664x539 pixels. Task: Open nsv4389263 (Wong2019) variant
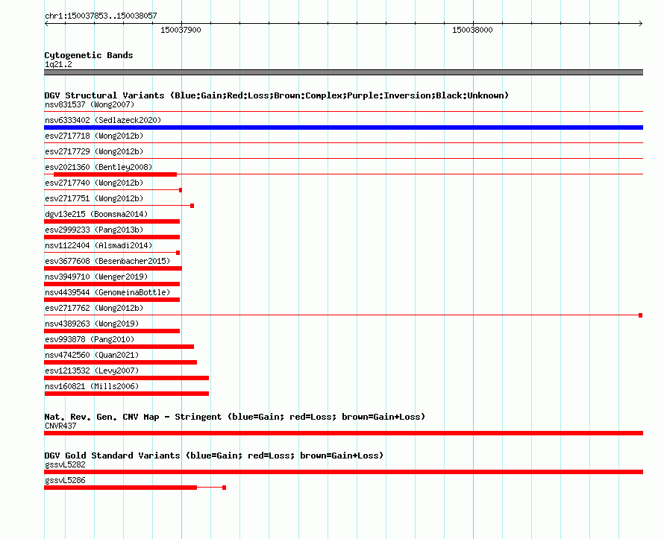[92, 324]
